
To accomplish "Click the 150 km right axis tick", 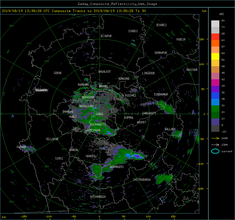I will 202,39.
